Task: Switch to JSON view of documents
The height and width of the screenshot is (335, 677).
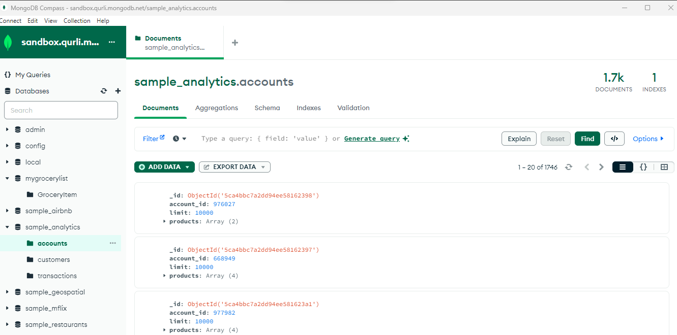Action: (x=643, y=167)
